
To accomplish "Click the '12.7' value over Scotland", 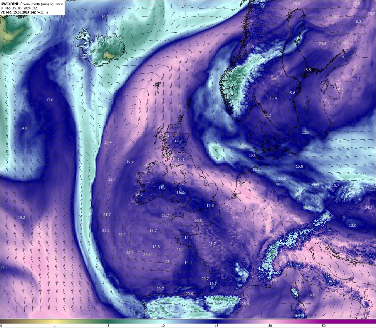I will click(178, 141).
